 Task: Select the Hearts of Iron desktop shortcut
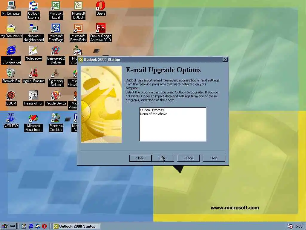click(33, 98)
